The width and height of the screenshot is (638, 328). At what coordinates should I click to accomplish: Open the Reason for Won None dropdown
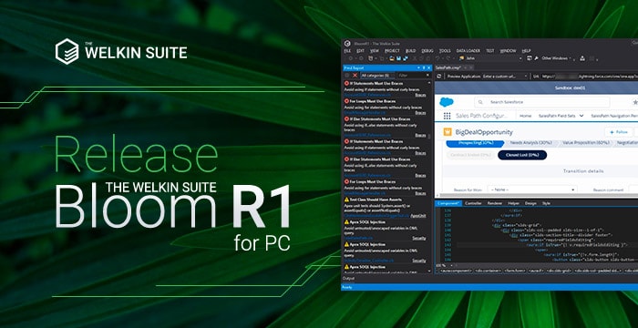point(531,190)
